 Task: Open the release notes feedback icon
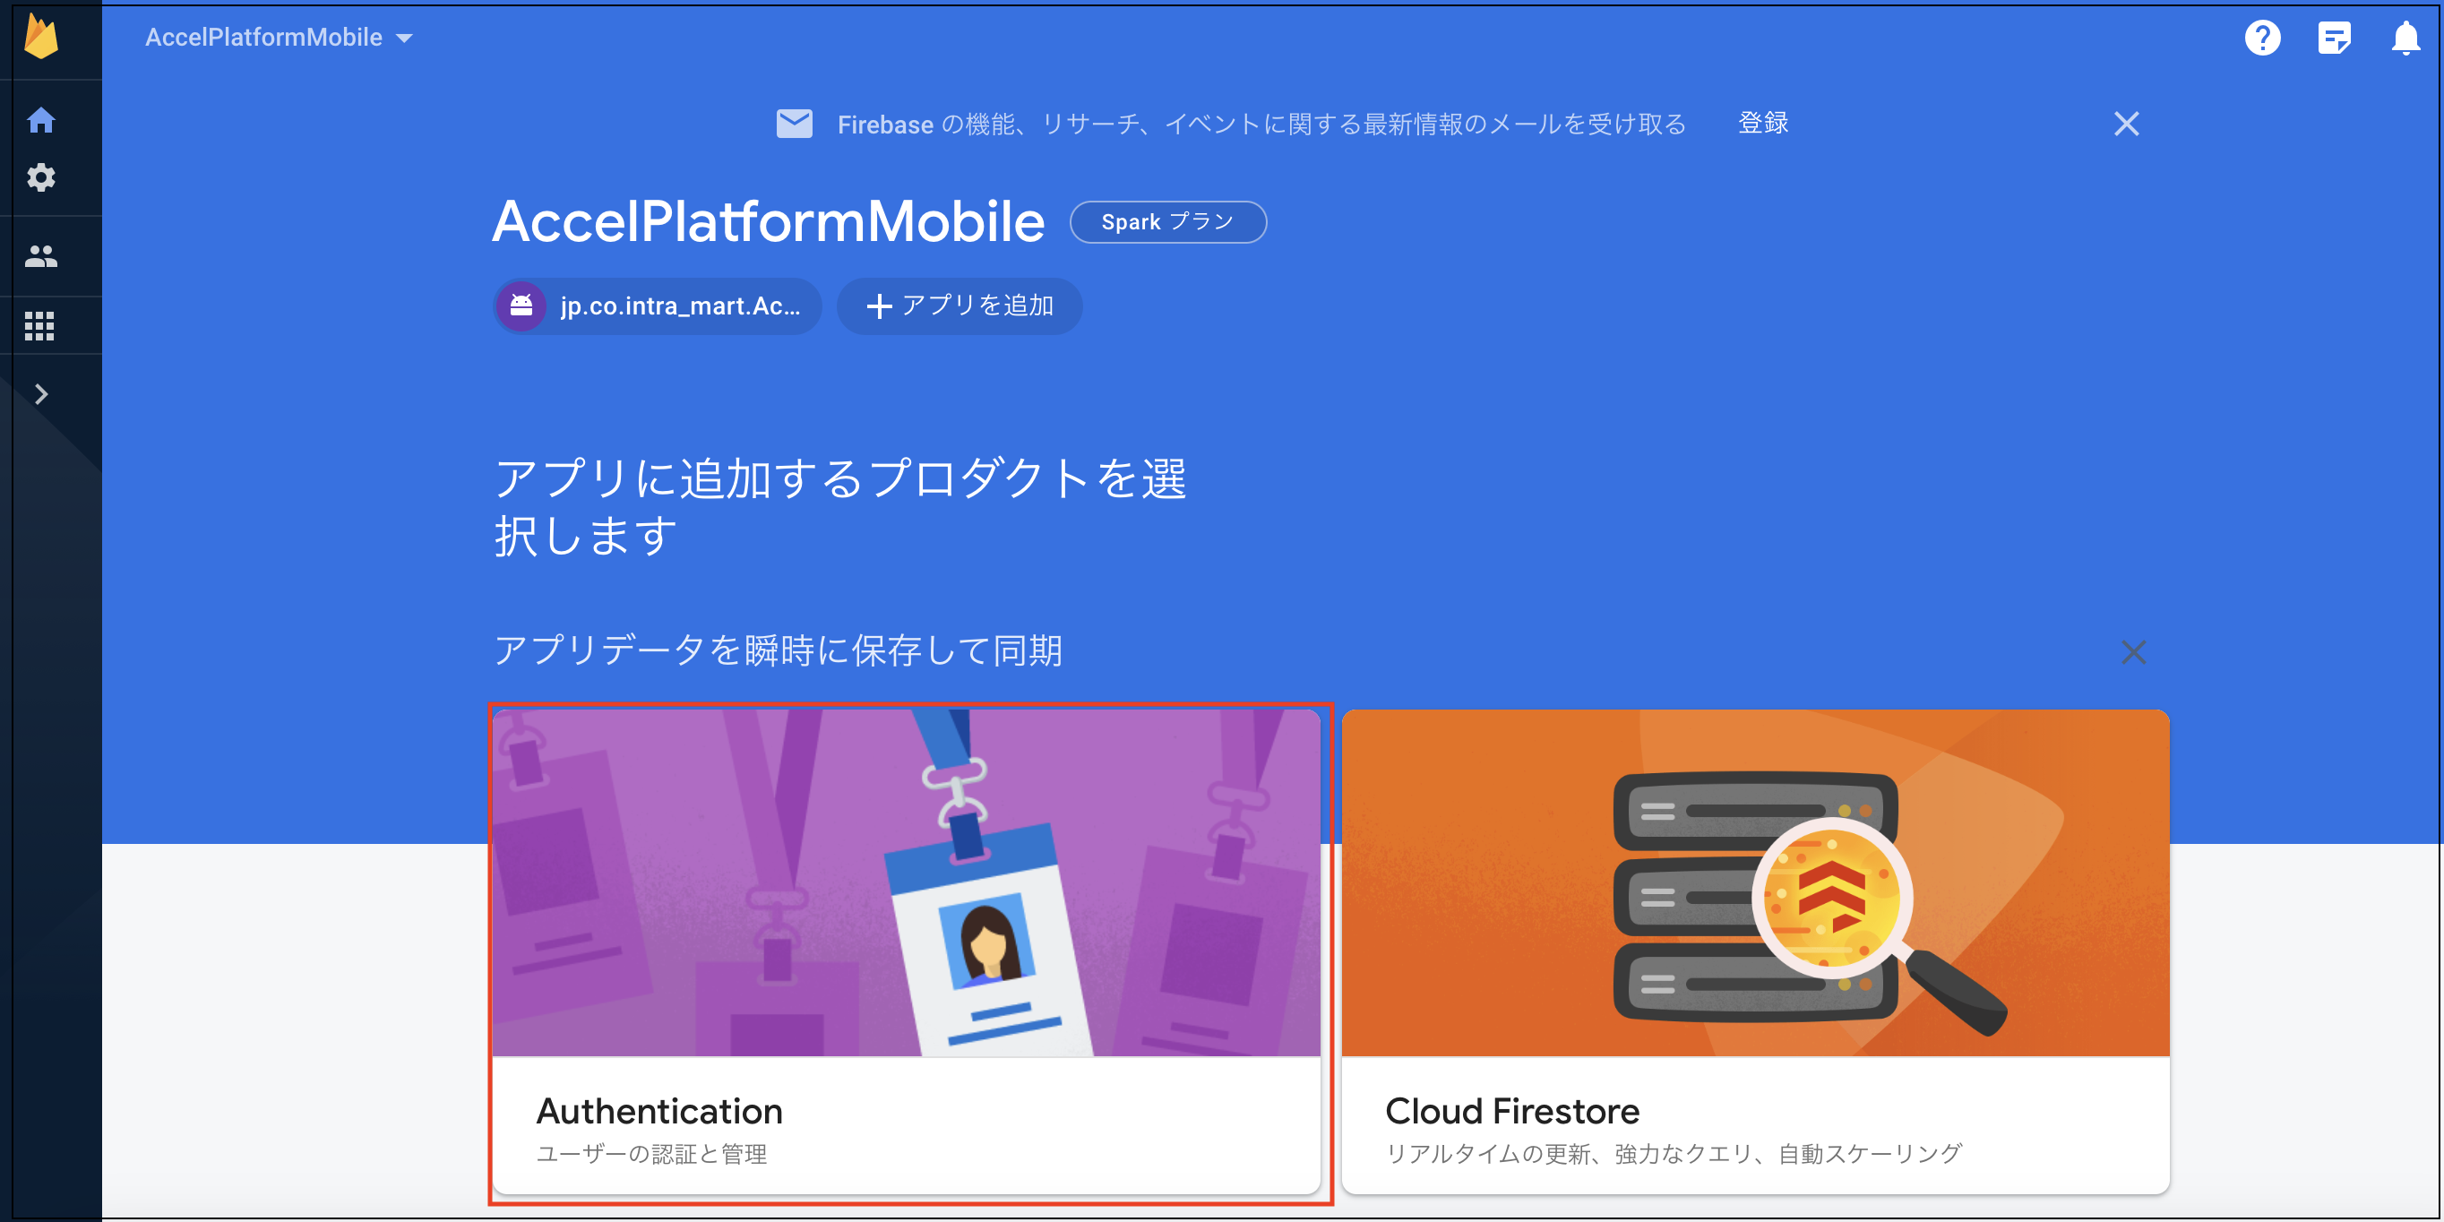coord(2334,38)
